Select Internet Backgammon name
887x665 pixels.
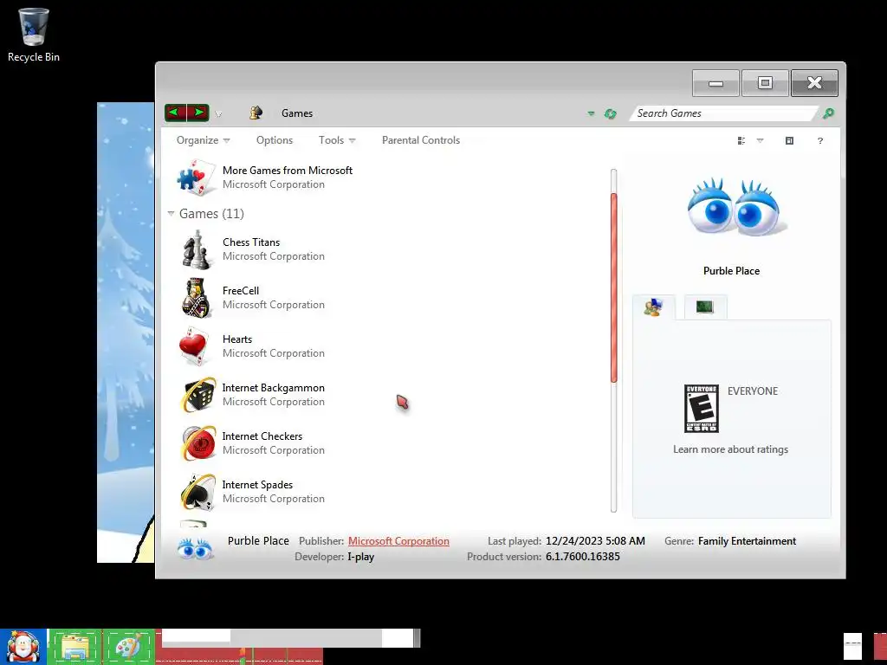(x=273, y=388)
